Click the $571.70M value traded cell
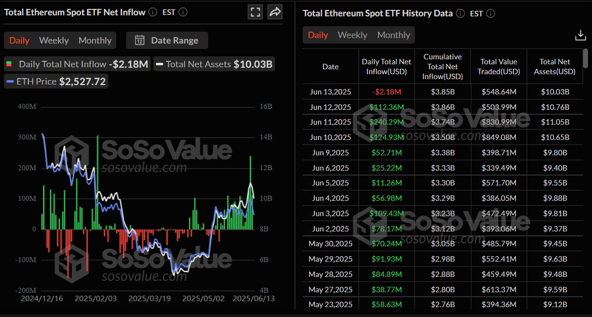The height and width of the screenshot is (317, 592). pos(499,183)
